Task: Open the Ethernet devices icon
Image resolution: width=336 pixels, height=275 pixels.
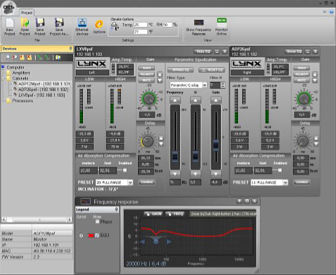Action: point(82,23)
